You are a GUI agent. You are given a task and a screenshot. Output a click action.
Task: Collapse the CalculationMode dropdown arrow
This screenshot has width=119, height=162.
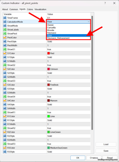pyautogui.click(x=88, y=22)
